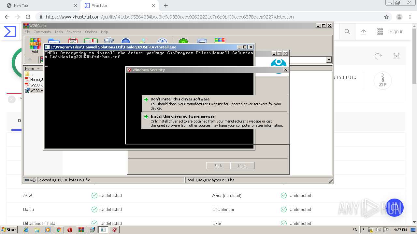Image resolution: width=417 pixels, height=234 pixels.
Task: Open the Help menu in WinRAR
Action: (104, 32)
